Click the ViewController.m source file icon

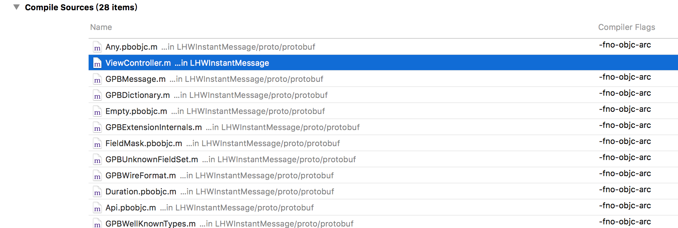(97, 63)
